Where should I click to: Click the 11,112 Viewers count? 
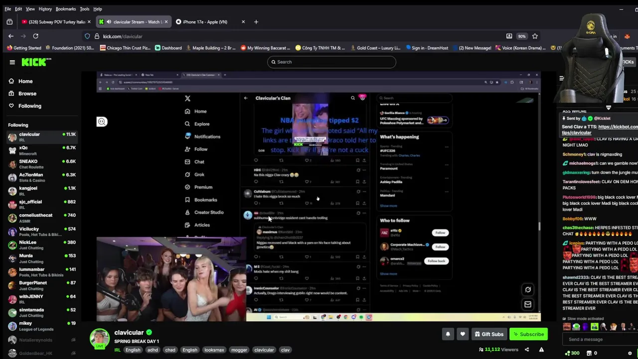[498, 350]
